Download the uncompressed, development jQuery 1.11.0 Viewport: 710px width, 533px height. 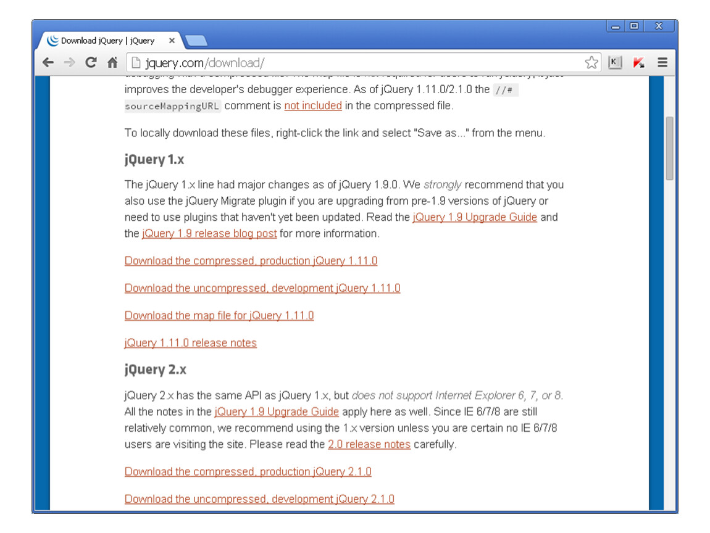tap(262, 288)
